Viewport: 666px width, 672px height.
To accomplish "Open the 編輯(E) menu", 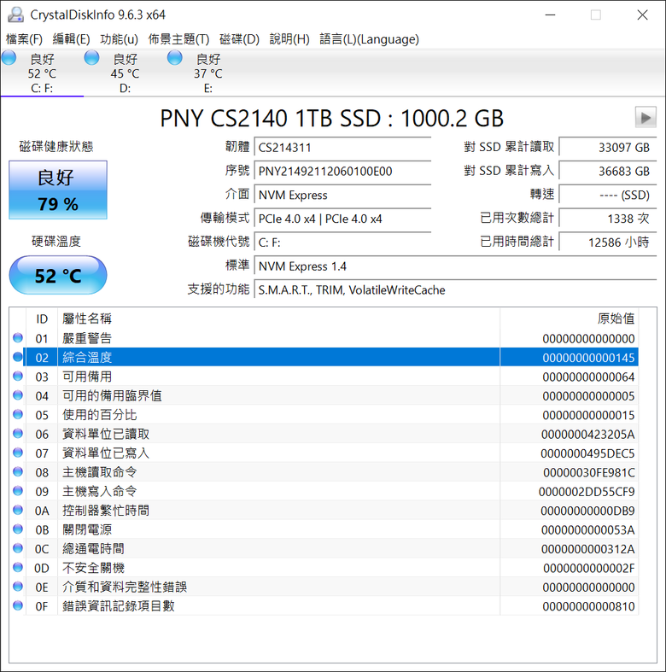I will click(x=71, y=39).
